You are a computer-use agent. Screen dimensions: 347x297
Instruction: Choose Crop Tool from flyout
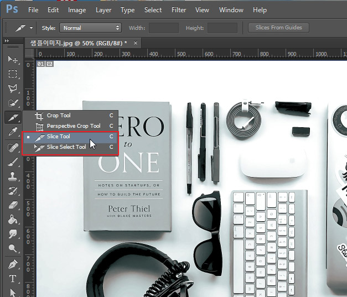71,116
